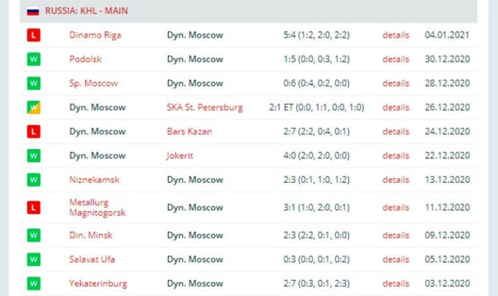Image resolution: width=498 pixels, height=296 pixels.
Task: Click the Salavat Ufa team name
Action: point(92,259)
